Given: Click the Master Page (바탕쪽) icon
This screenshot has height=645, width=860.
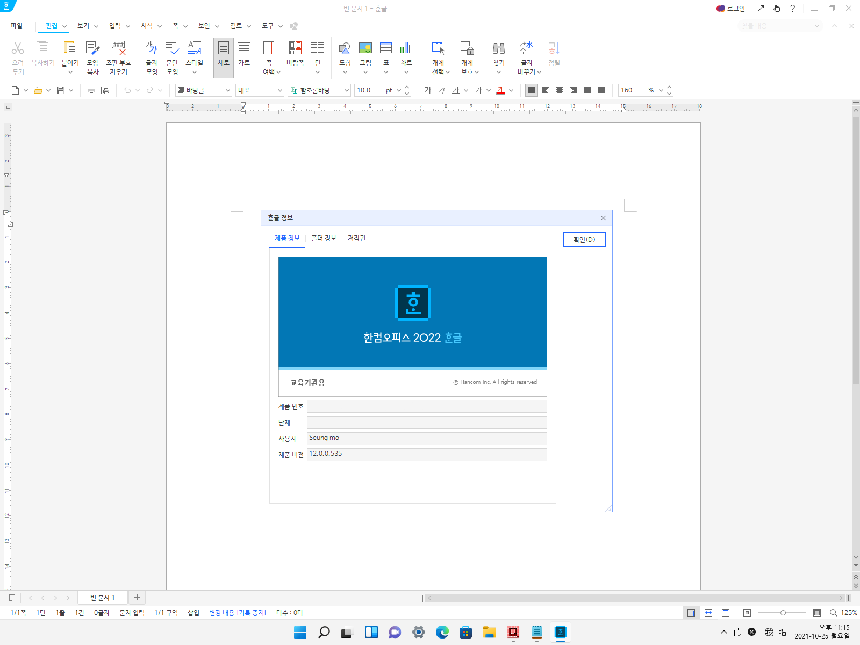Looking at the screenshot, I should 295,48.
